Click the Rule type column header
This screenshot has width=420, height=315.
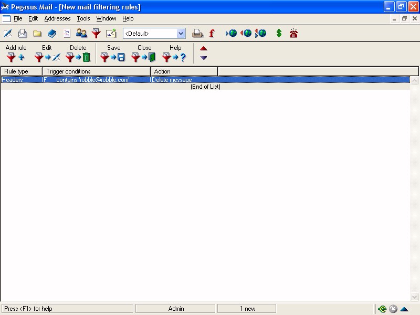coord(22,71)
